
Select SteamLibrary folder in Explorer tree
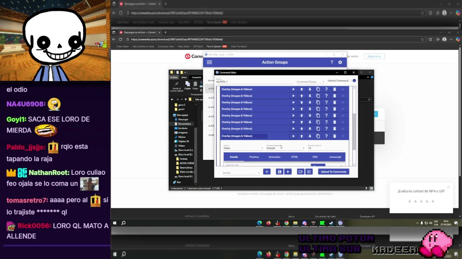coord(186,168)
